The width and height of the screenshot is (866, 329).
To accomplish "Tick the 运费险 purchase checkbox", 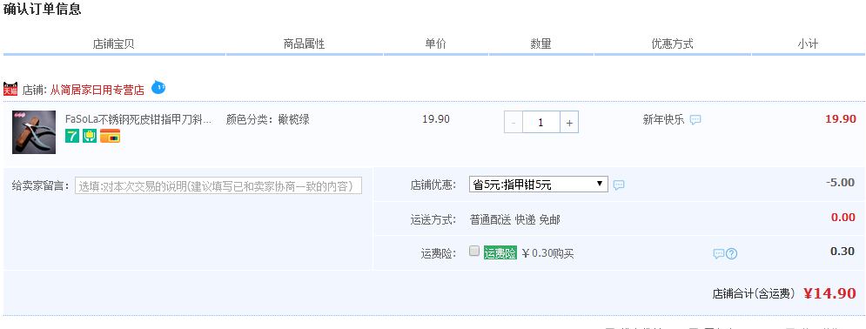I will pyautogui.click(x=473, y=252).
